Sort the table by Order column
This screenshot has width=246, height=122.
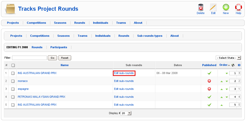(223, 65)
